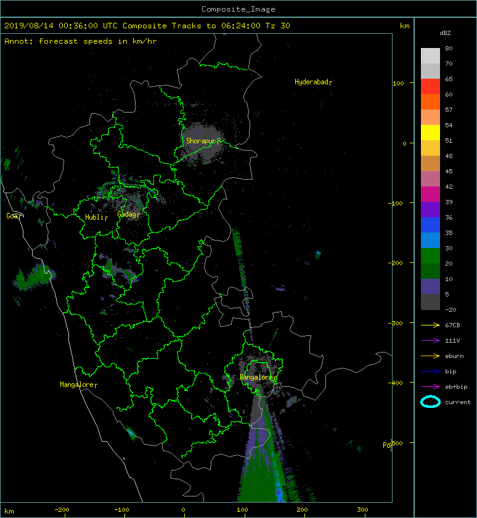
Task: Click the cyan current ellipse legend icon
Action: pyautogui.click(x=430, y=402)
